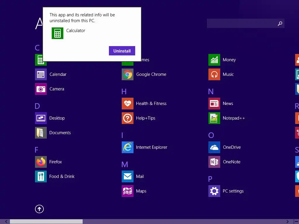299x224 pixels.
Task: Launch the Internet Explorer icon
Action: coord(128,147)
